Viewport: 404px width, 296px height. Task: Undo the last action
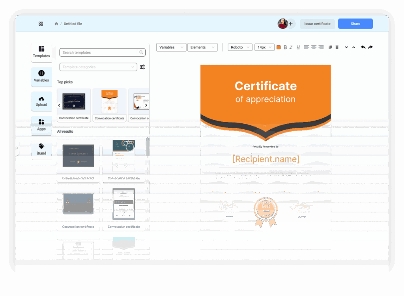point(363,47)
